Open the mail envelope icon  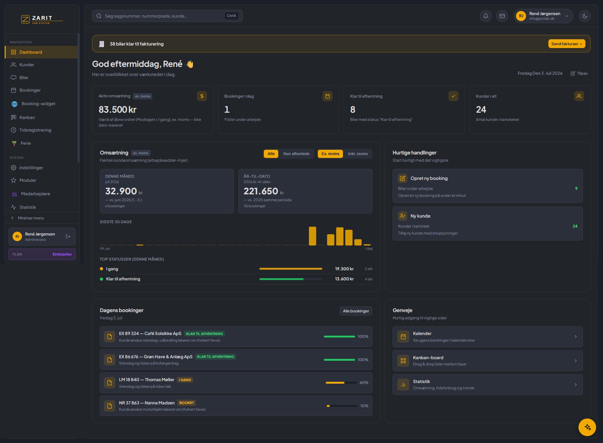[502, 16]
